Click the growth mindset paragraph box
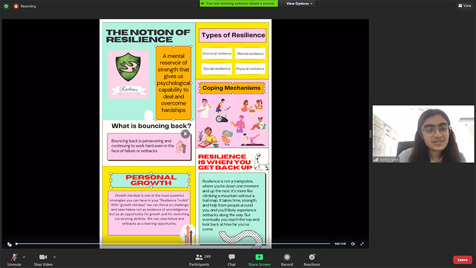Image resolution: width=476 pixels, height=268 pixels. (x=149, y=213)
